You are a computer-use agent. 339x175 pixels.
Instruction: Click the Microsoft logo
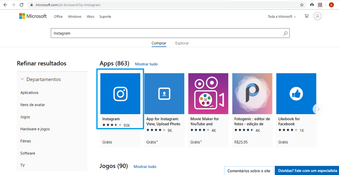coord(33,16)
